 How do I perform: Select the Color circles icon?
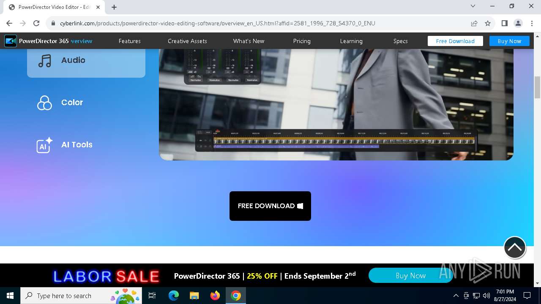point(44,103)
